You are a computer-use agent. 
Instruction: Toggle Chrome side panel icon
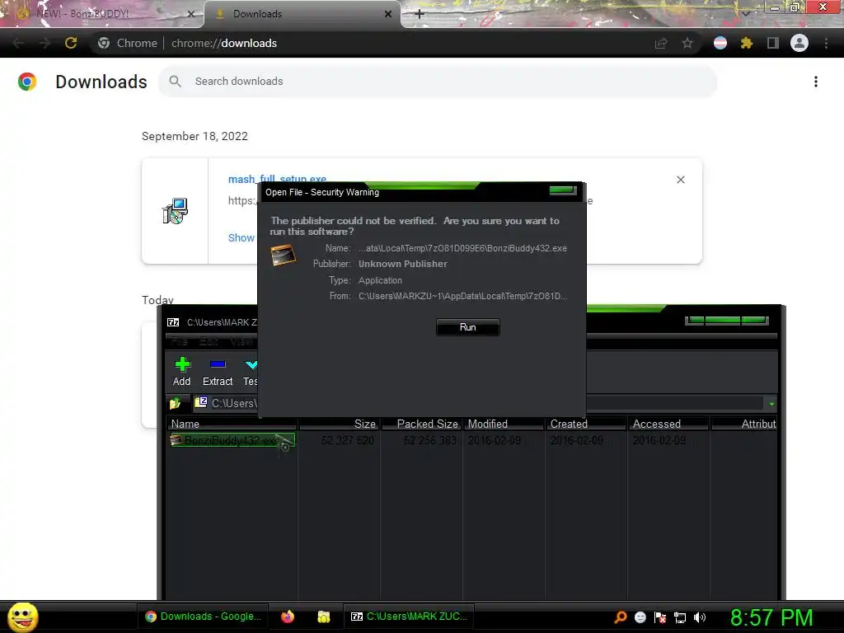click(x=772, y=43)
